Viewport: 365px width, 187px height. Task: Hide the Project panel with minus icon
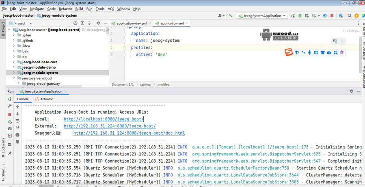point(105,23)
